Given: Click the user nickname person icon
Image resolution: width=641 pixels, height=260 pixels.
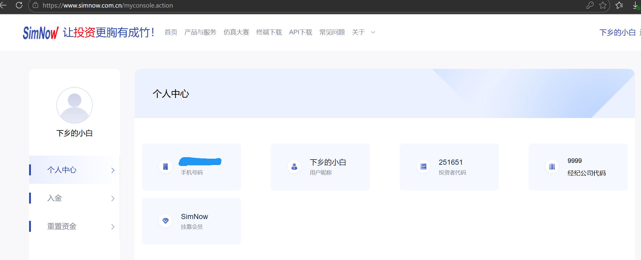Looking at the screenshot, I should point(294,167).
